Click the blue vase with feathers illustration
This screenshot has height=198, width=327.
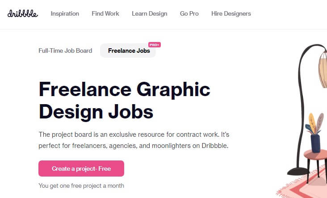pyautogui.click(x=315, y=133)
